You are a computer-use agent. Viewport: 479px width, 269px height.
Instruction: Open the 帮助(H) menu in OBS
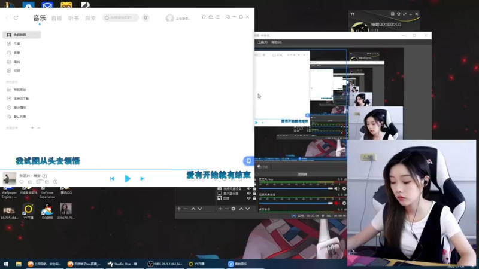point(277,42)
